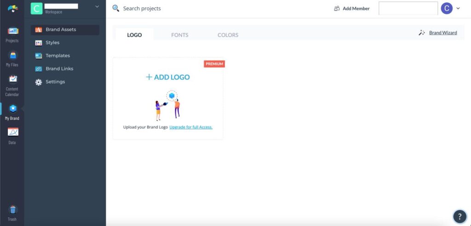The image size is (471, 226).
Task: Click the Templates icon in sidebar
Action: click(x=39, y=56)
